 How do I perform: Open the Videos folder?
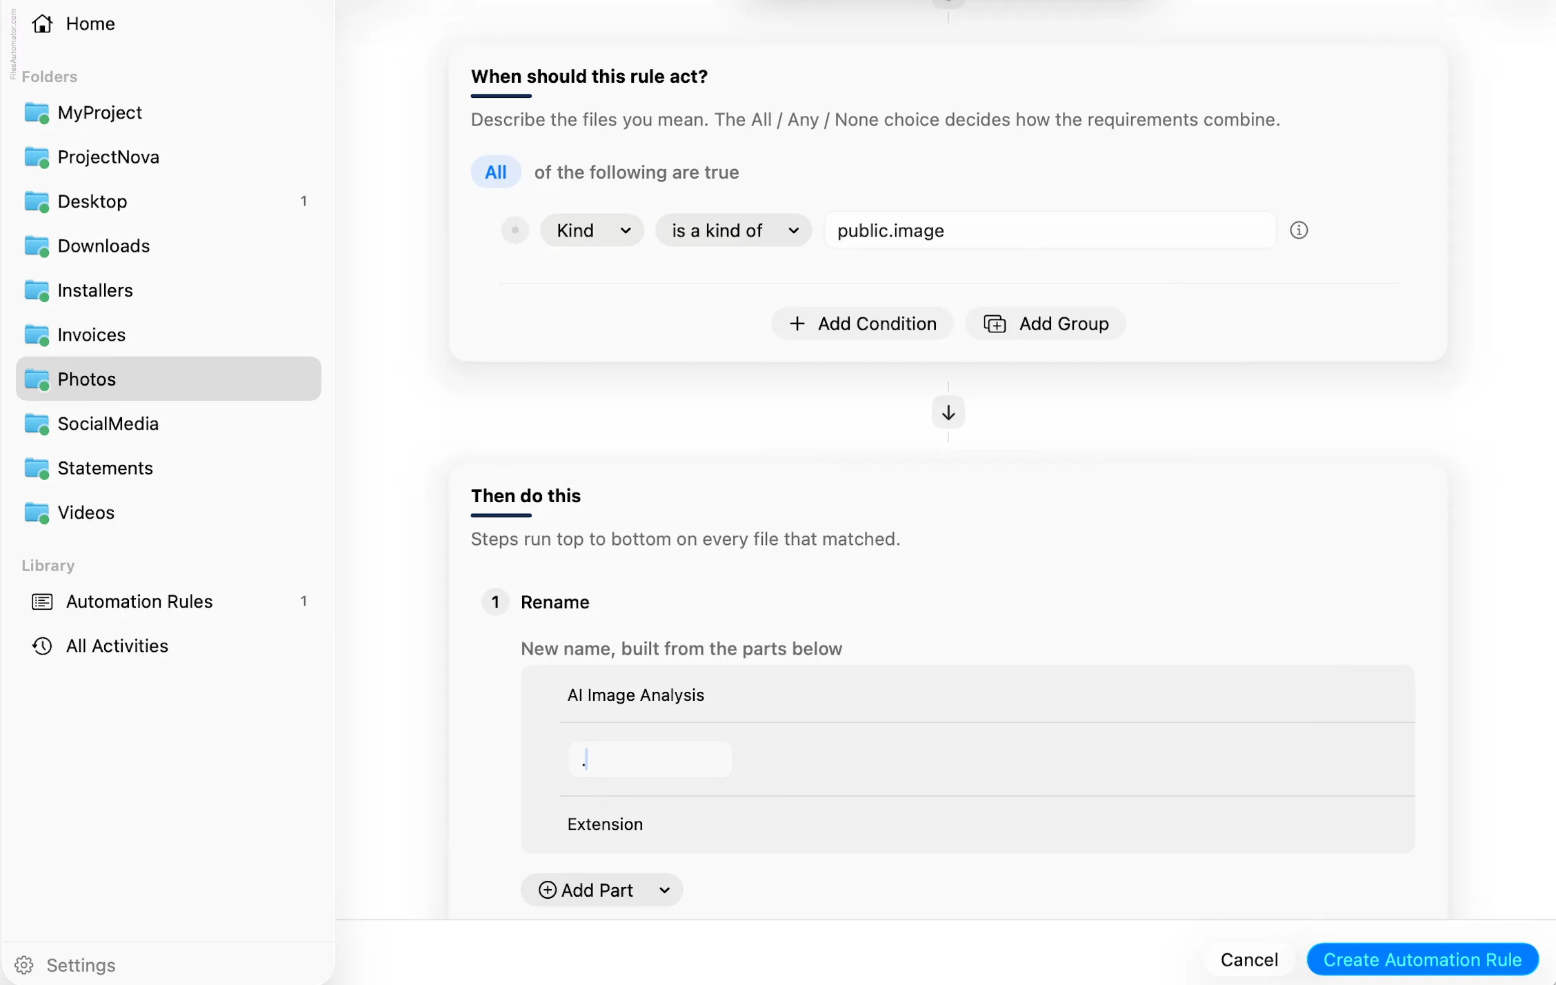point(168,513)
